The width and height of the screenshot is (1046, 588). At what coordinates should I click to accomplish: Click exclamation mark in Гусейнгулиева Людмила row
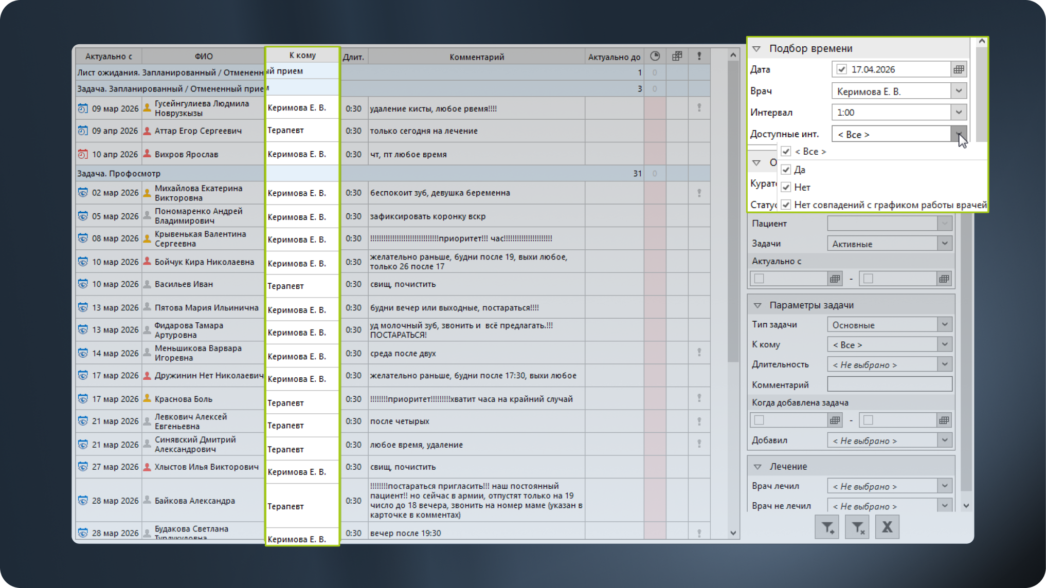[699, 108]
